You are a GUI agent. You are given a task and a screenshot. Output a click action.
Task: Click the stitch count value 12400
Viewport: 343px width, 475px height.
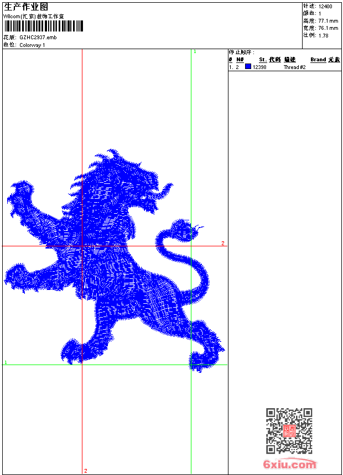pos(325,7)
